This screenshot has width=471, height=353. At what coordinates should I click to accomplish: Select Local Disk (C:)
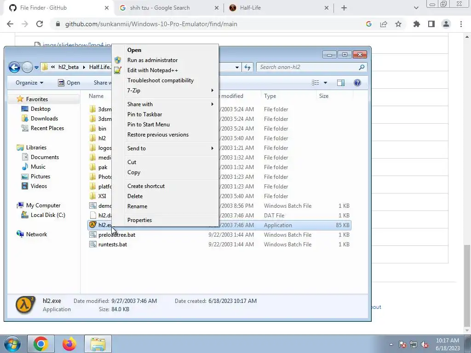click(x=43, y=215)
